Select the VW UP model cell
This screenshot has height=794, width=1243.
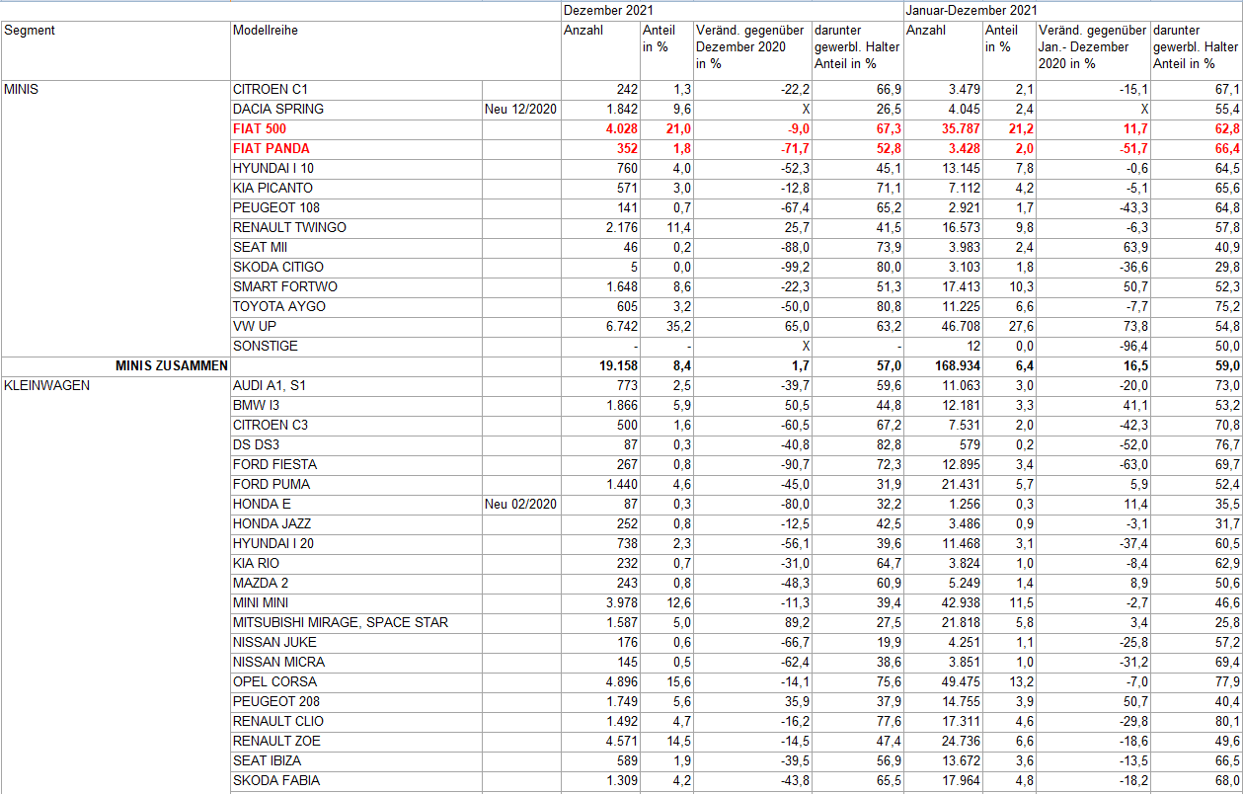pos(255,326)
